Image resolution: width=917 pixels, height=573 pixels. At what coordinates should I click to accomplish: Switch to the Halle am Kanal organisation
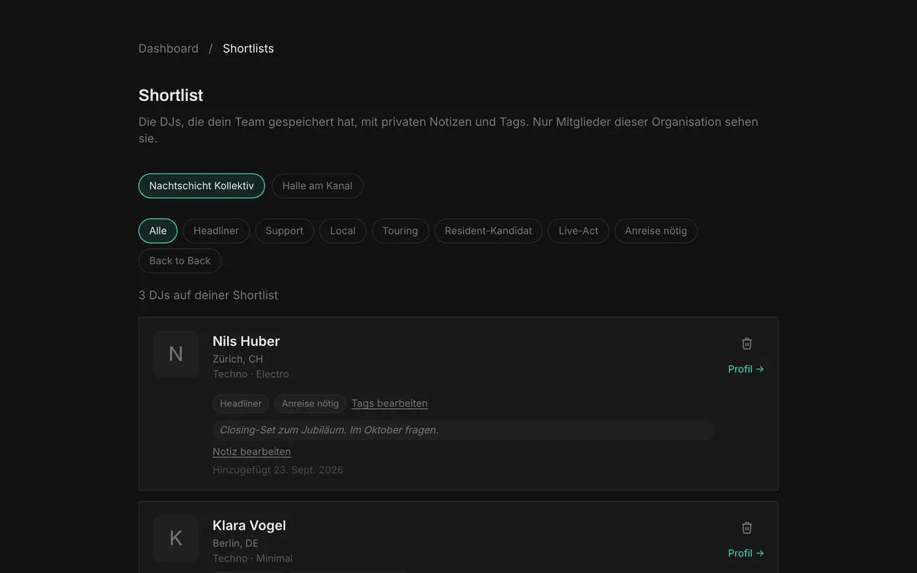point(317,186)
